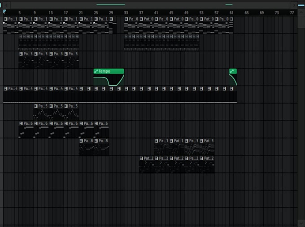Select the falling automation curve at bar 61

pos(233,80)
